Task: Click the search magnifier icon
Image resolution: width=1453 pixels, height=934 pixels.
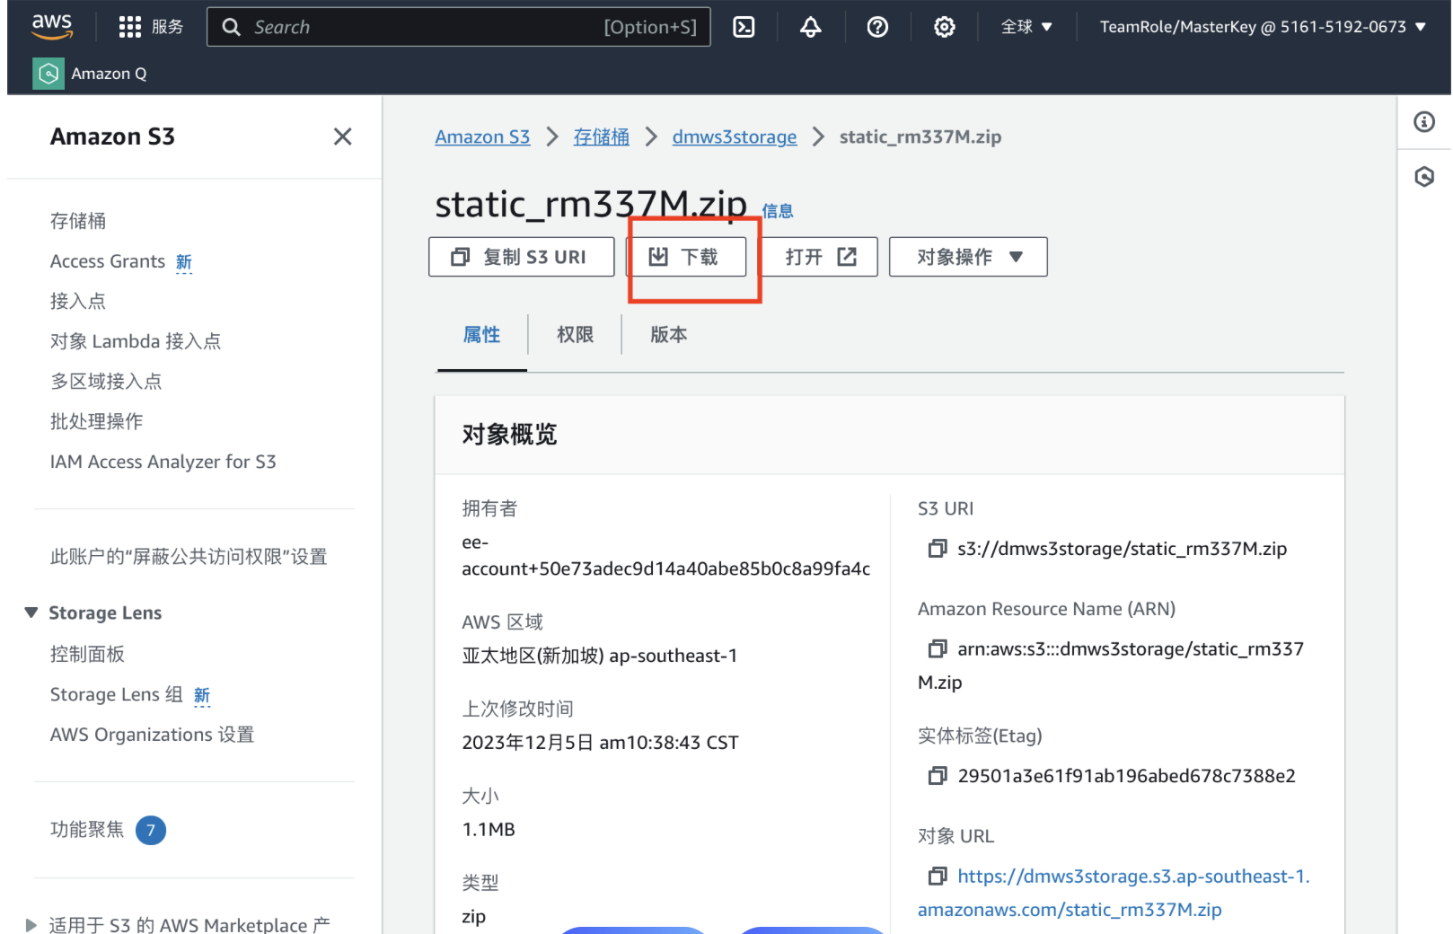Action: click(231, 27)
